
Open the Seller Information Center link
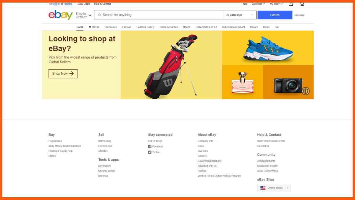(x=271, y=141)
